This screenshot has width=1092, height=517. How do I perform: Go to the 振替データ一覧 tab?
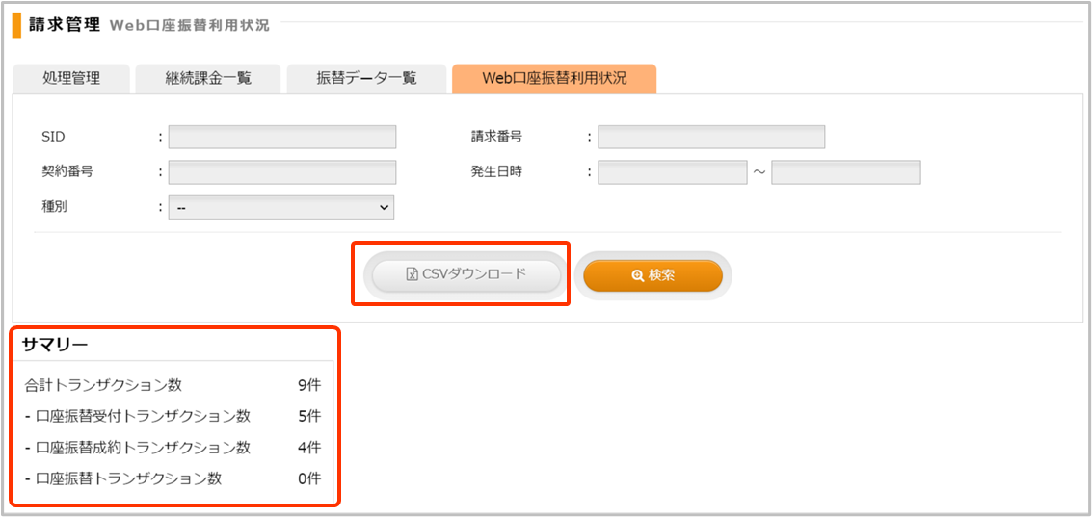(x=366, y=79)
